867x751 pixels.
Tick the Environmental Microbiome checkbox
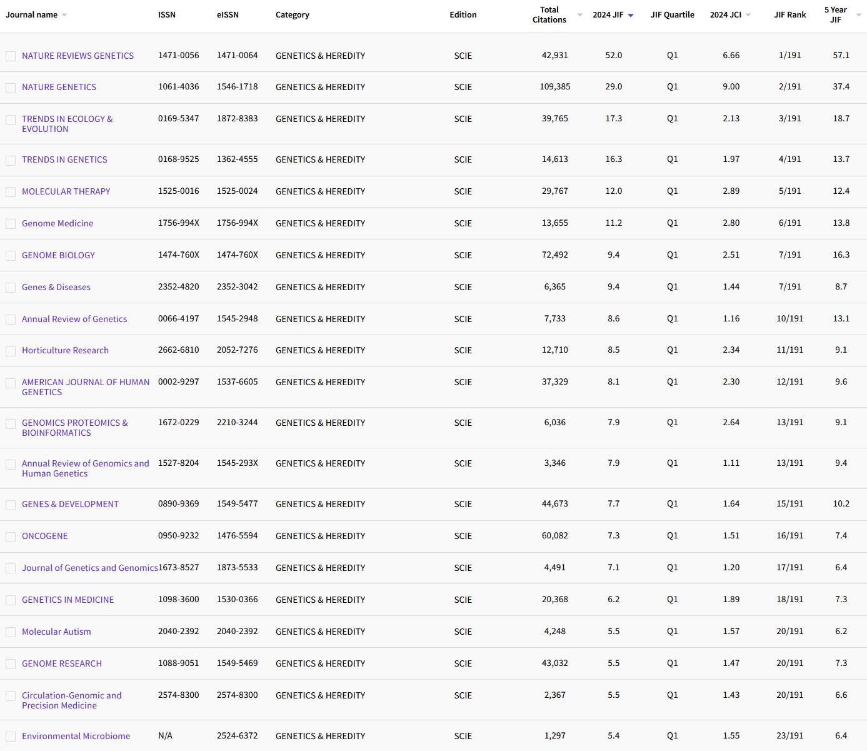[11, 737]
